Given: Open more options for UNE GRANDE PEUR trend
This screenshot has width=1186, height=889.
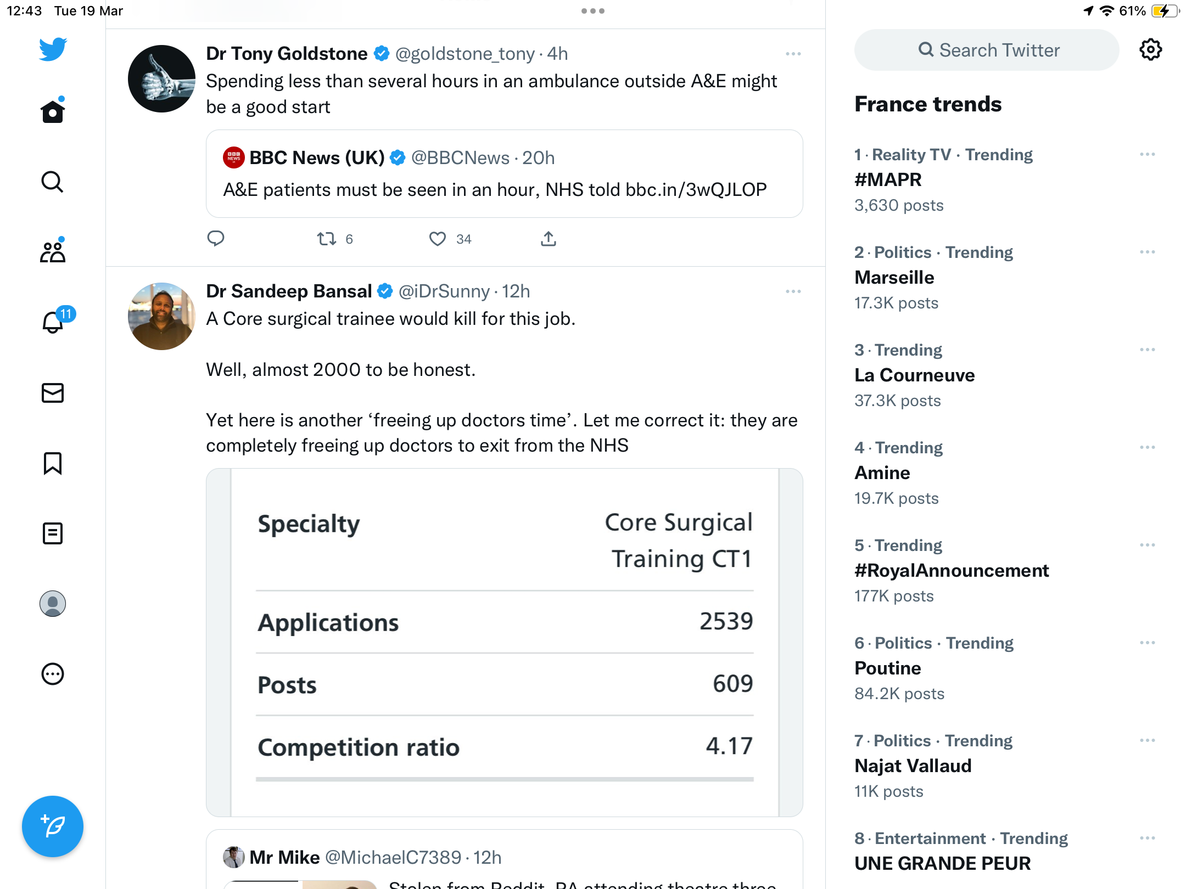Looking at the screenshot, I should point(1148,839).
